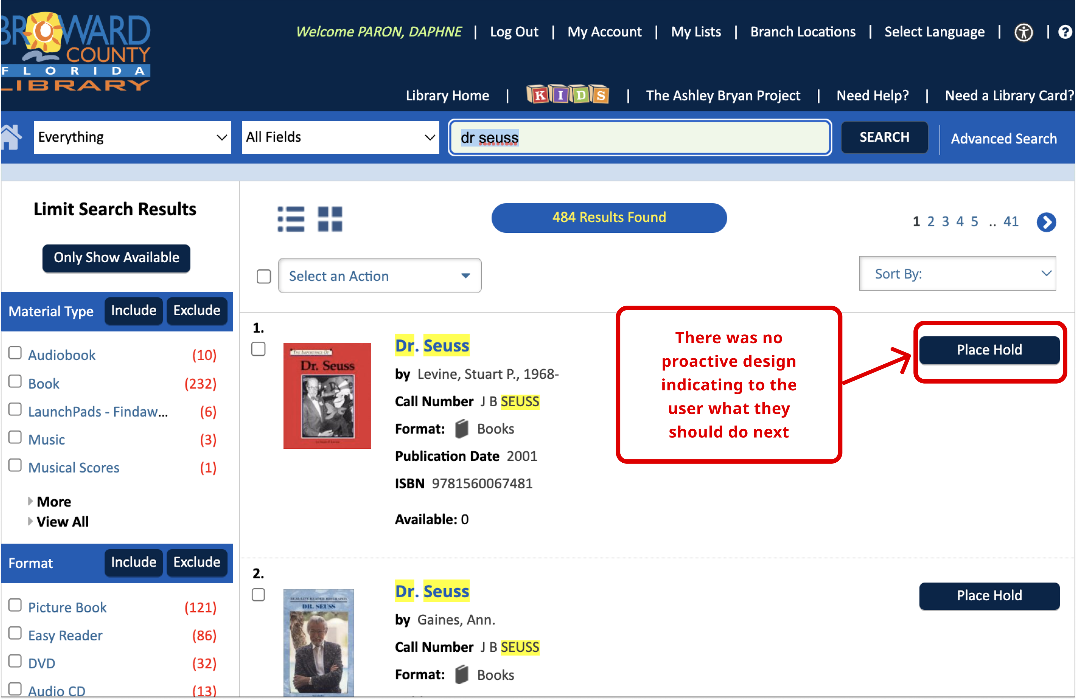Open the Sort By dropdown
Screen dimensions: 1076x699
tap(957, 274)
